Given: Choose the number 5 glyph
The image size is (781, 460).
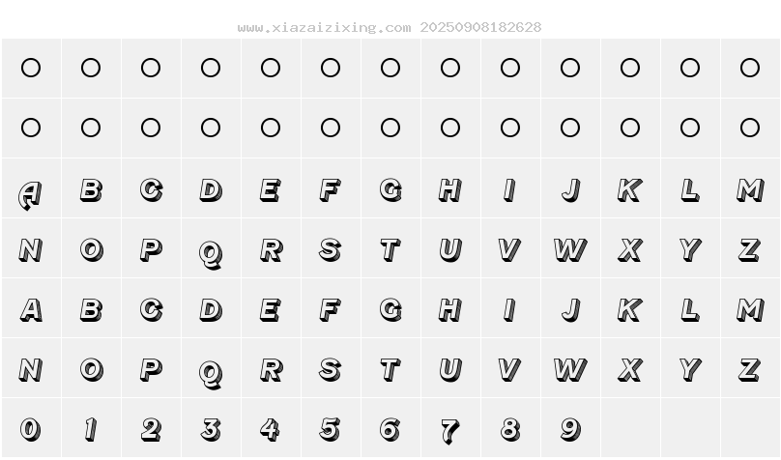Looking at the screenshot, I should [331, 428].
